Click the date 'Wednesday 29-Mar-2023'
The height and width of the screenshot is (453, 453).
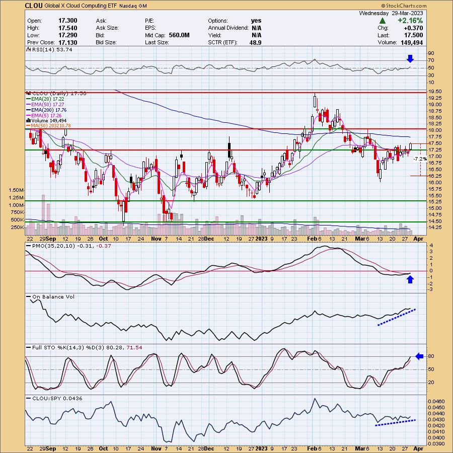click(391, 13)
